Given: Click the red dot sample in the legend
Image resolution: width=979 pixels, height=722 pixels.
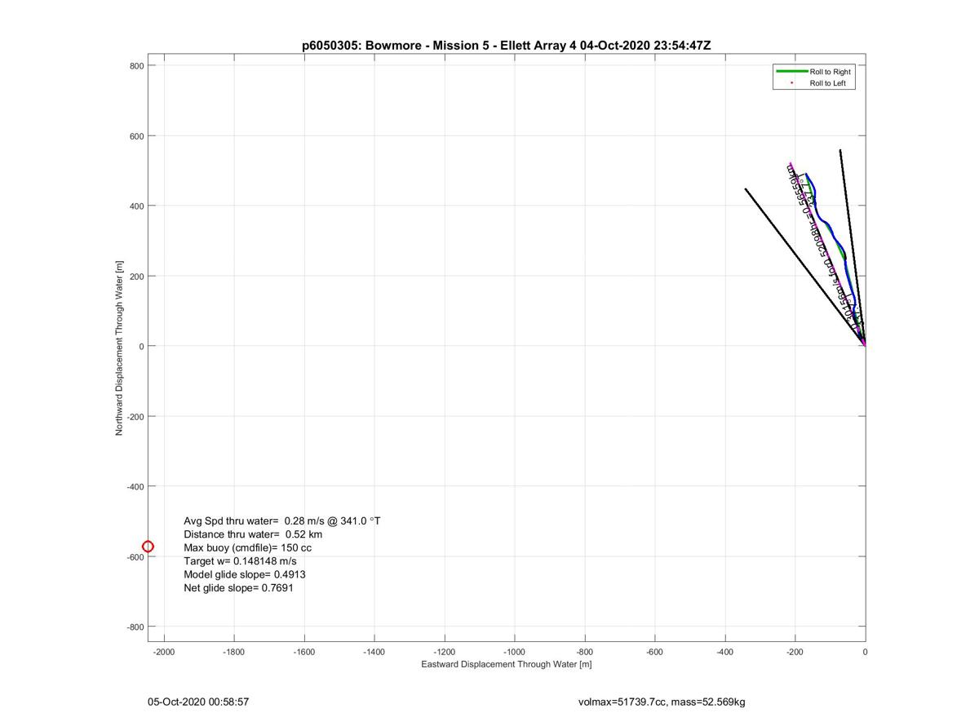Looking at the screenshot, I should (x=791, y=83).
